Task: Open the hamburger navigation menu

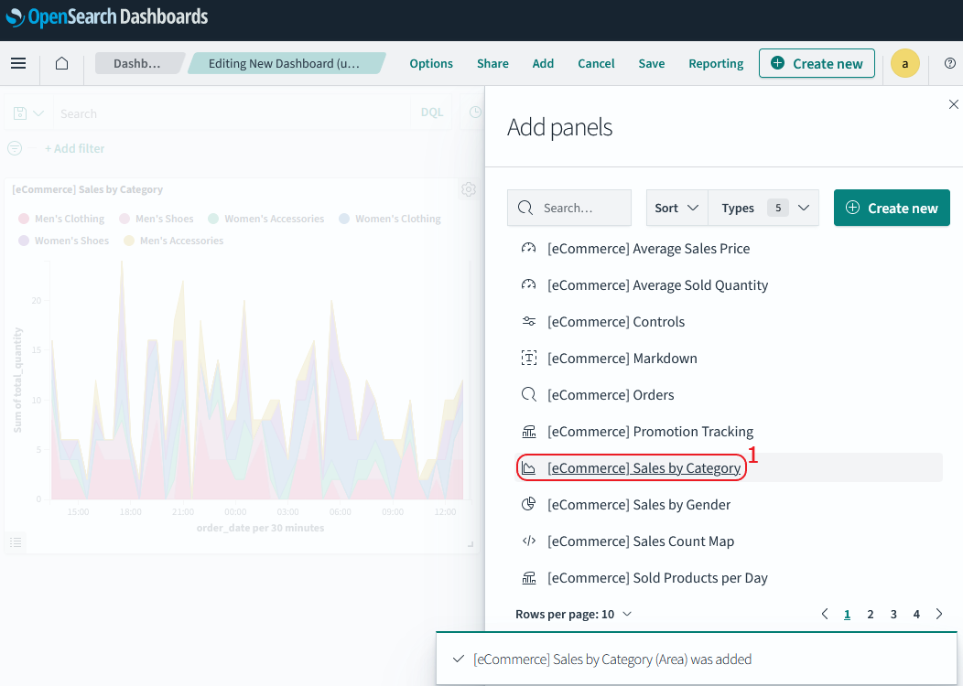Action: coord(18,63)
